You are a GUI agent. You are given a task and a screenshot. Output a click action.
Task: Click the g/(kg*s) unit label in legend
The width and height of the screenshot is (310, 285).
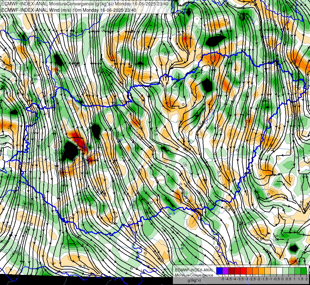coord(194,280)
